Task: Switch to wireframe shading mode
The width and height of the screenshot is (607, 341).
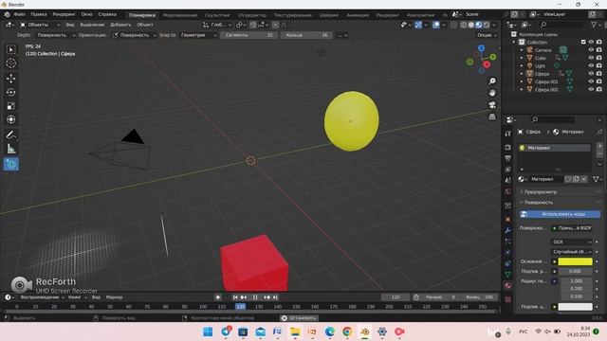Action: point(464,25)
